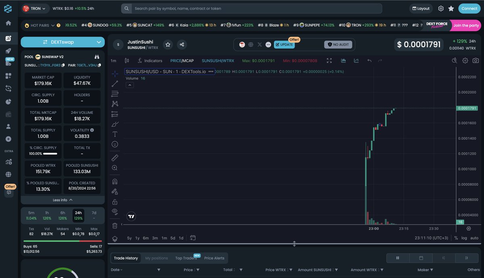Copy the PAIR address TGE7L...V3HJ

click(99, 65)
